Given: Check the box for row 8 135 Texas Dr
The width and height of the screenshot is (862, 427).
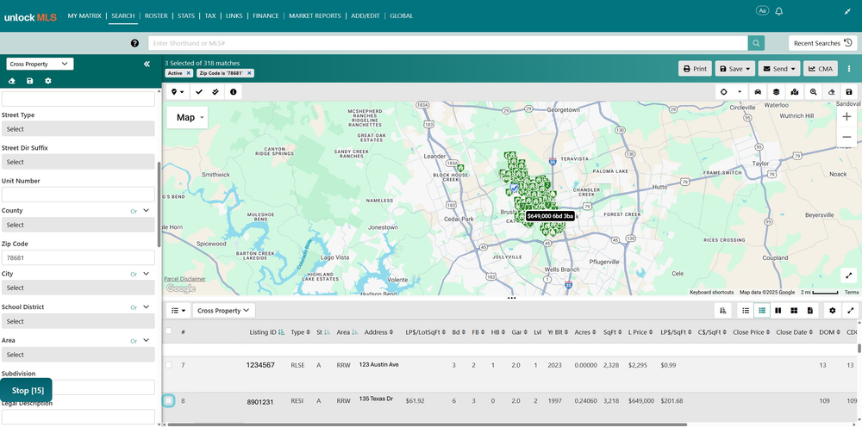Looking at the screenshot, I should pyautogui.click(x=169, y=400).
